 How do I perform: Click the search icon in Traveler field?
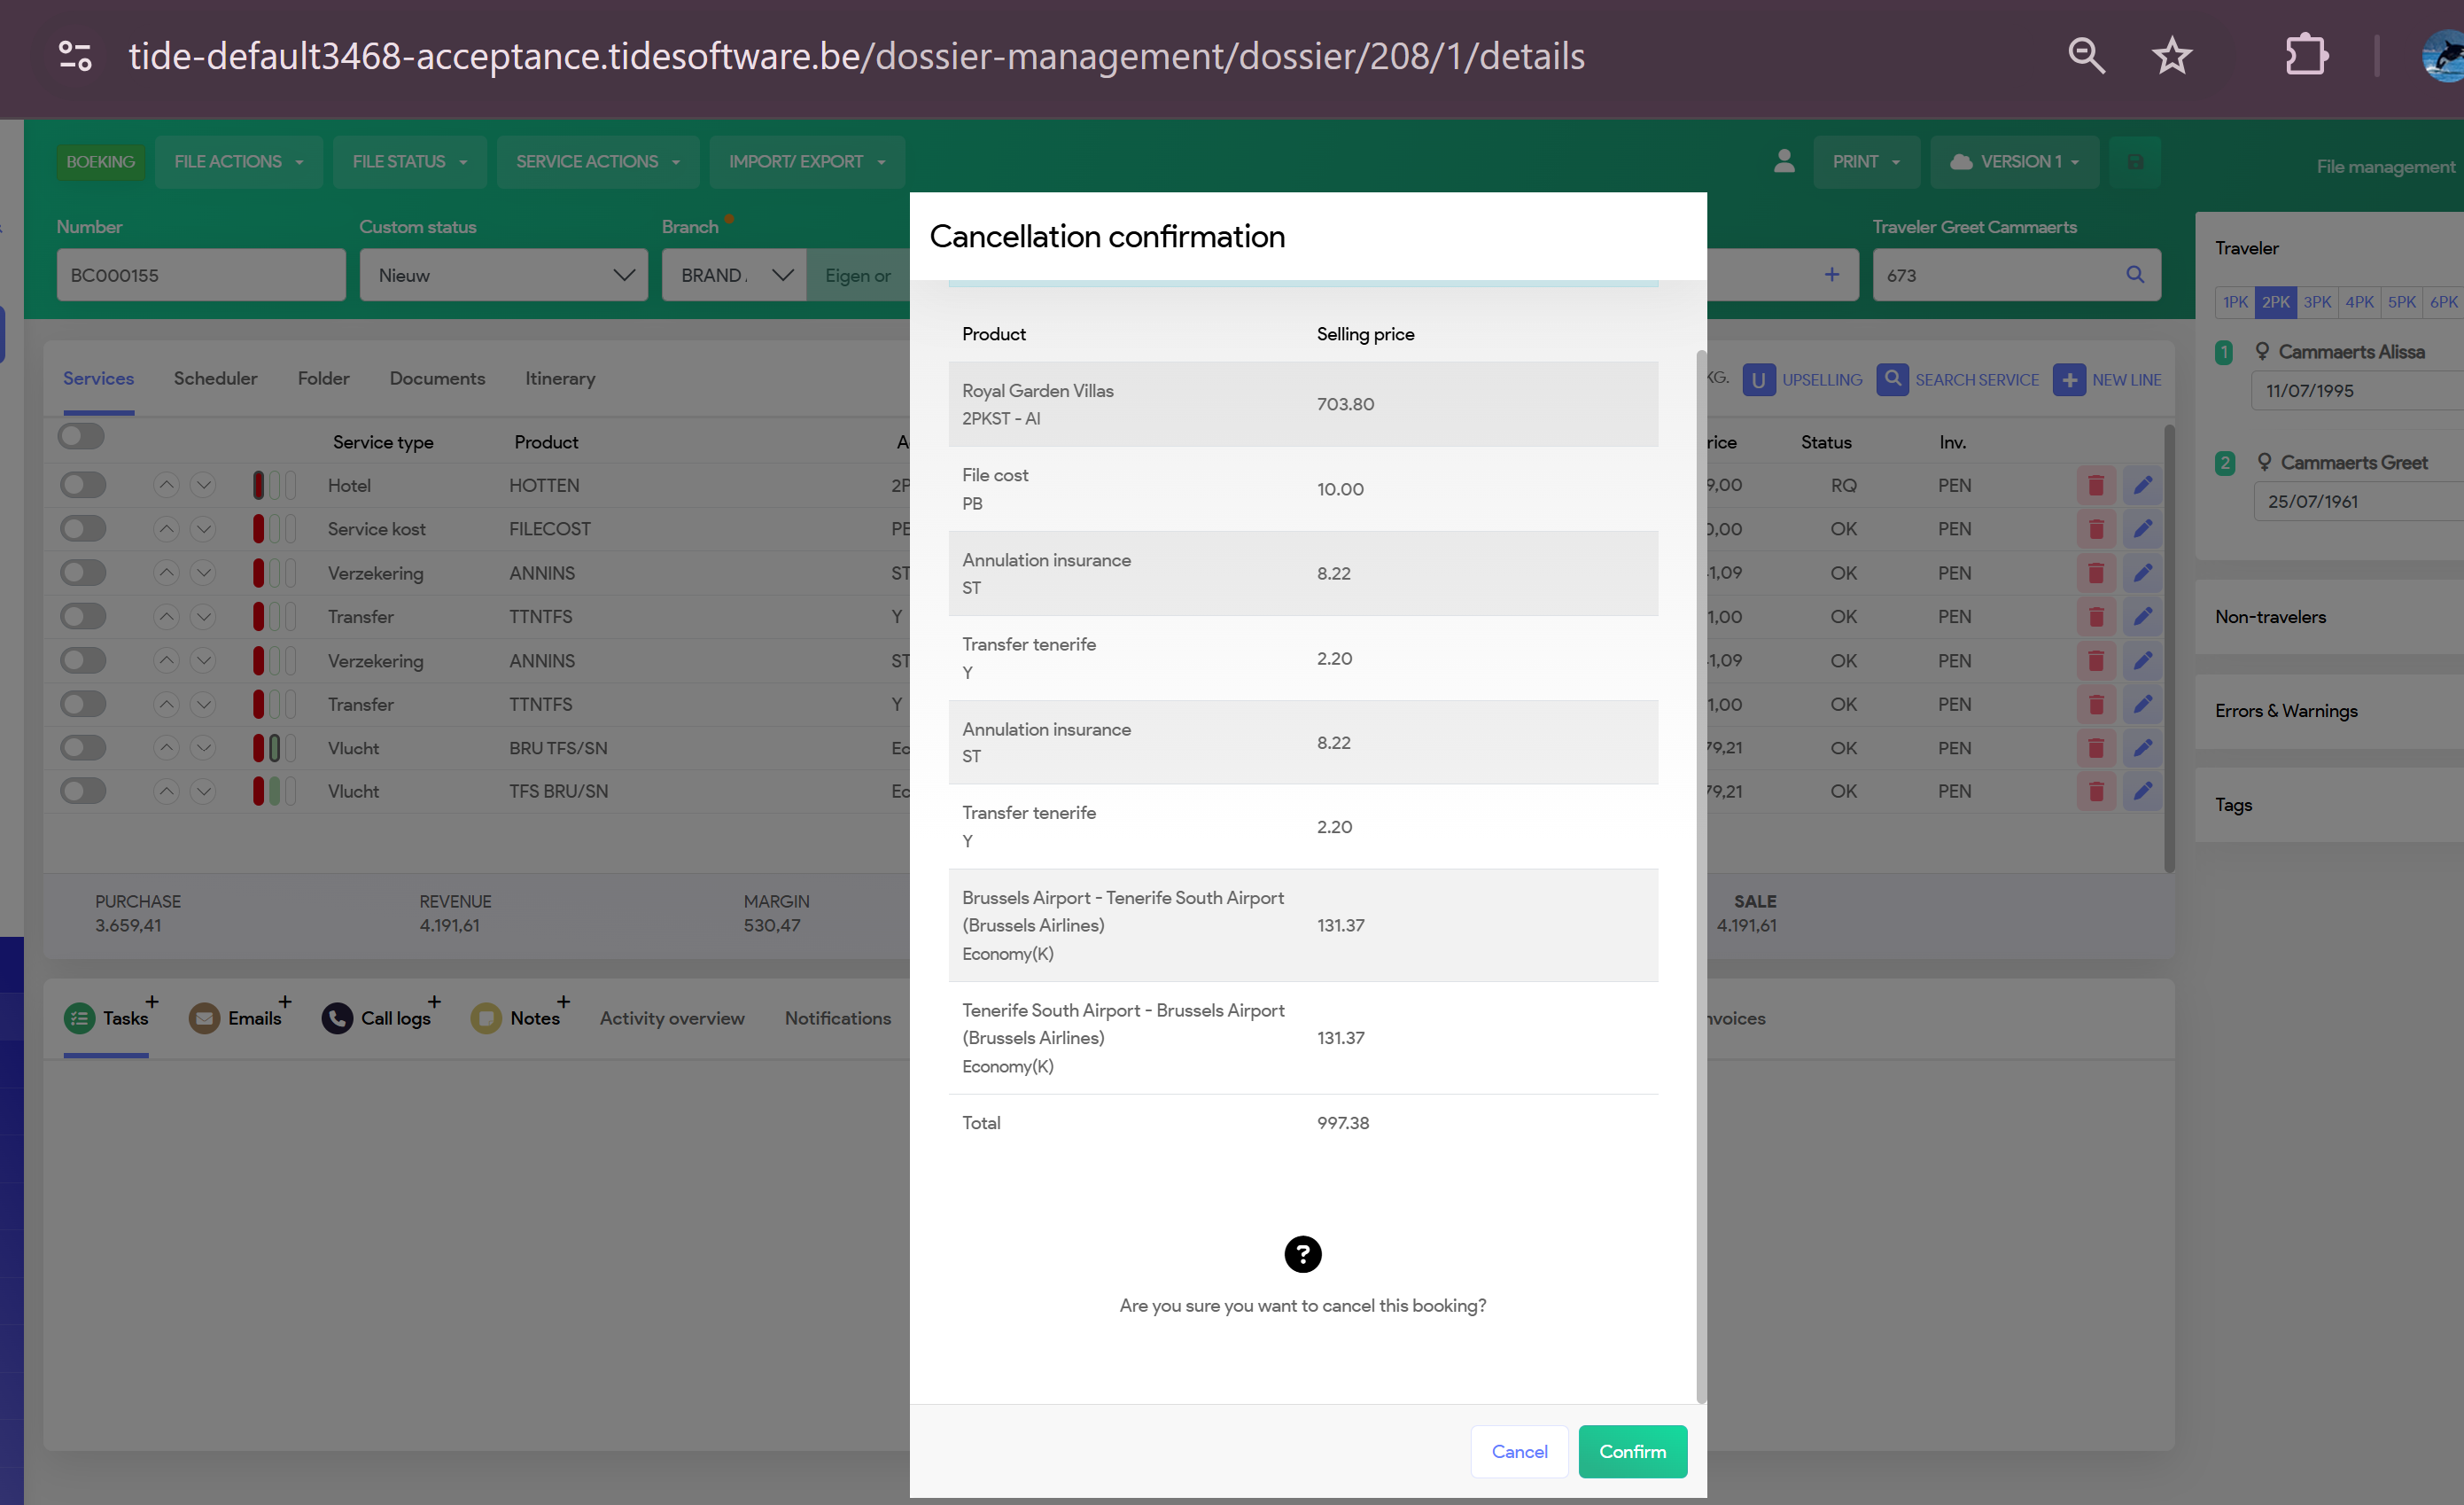point(2134,274)
